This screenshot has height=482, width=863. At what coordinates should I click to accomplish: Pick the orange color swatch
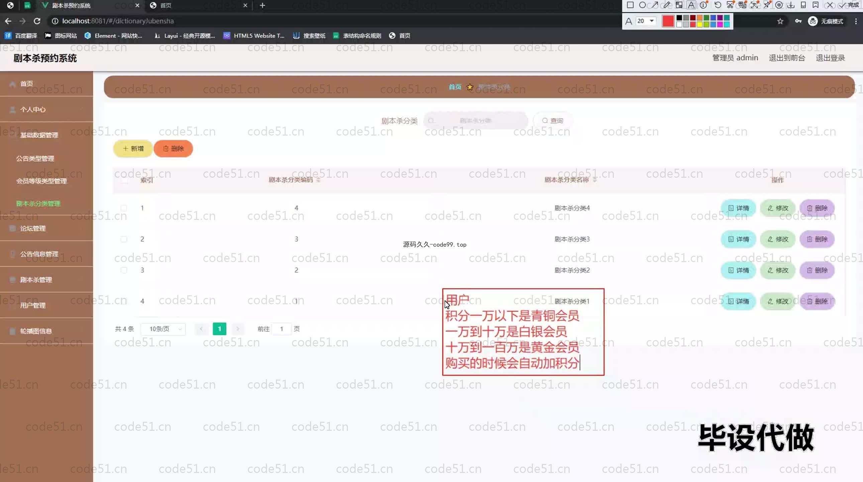click(699, 18)
